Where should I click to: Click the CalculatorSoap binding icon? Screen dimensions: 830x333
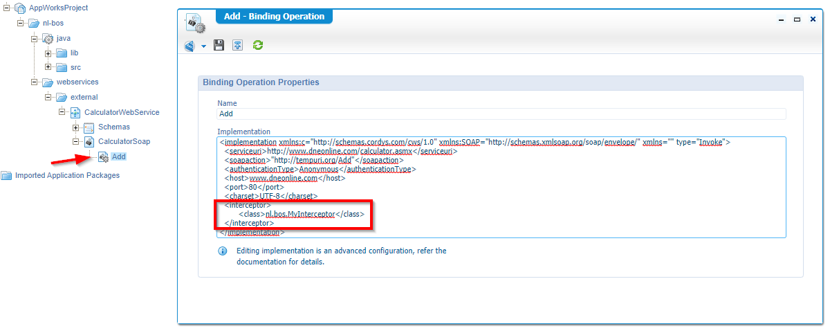point(89,141)
